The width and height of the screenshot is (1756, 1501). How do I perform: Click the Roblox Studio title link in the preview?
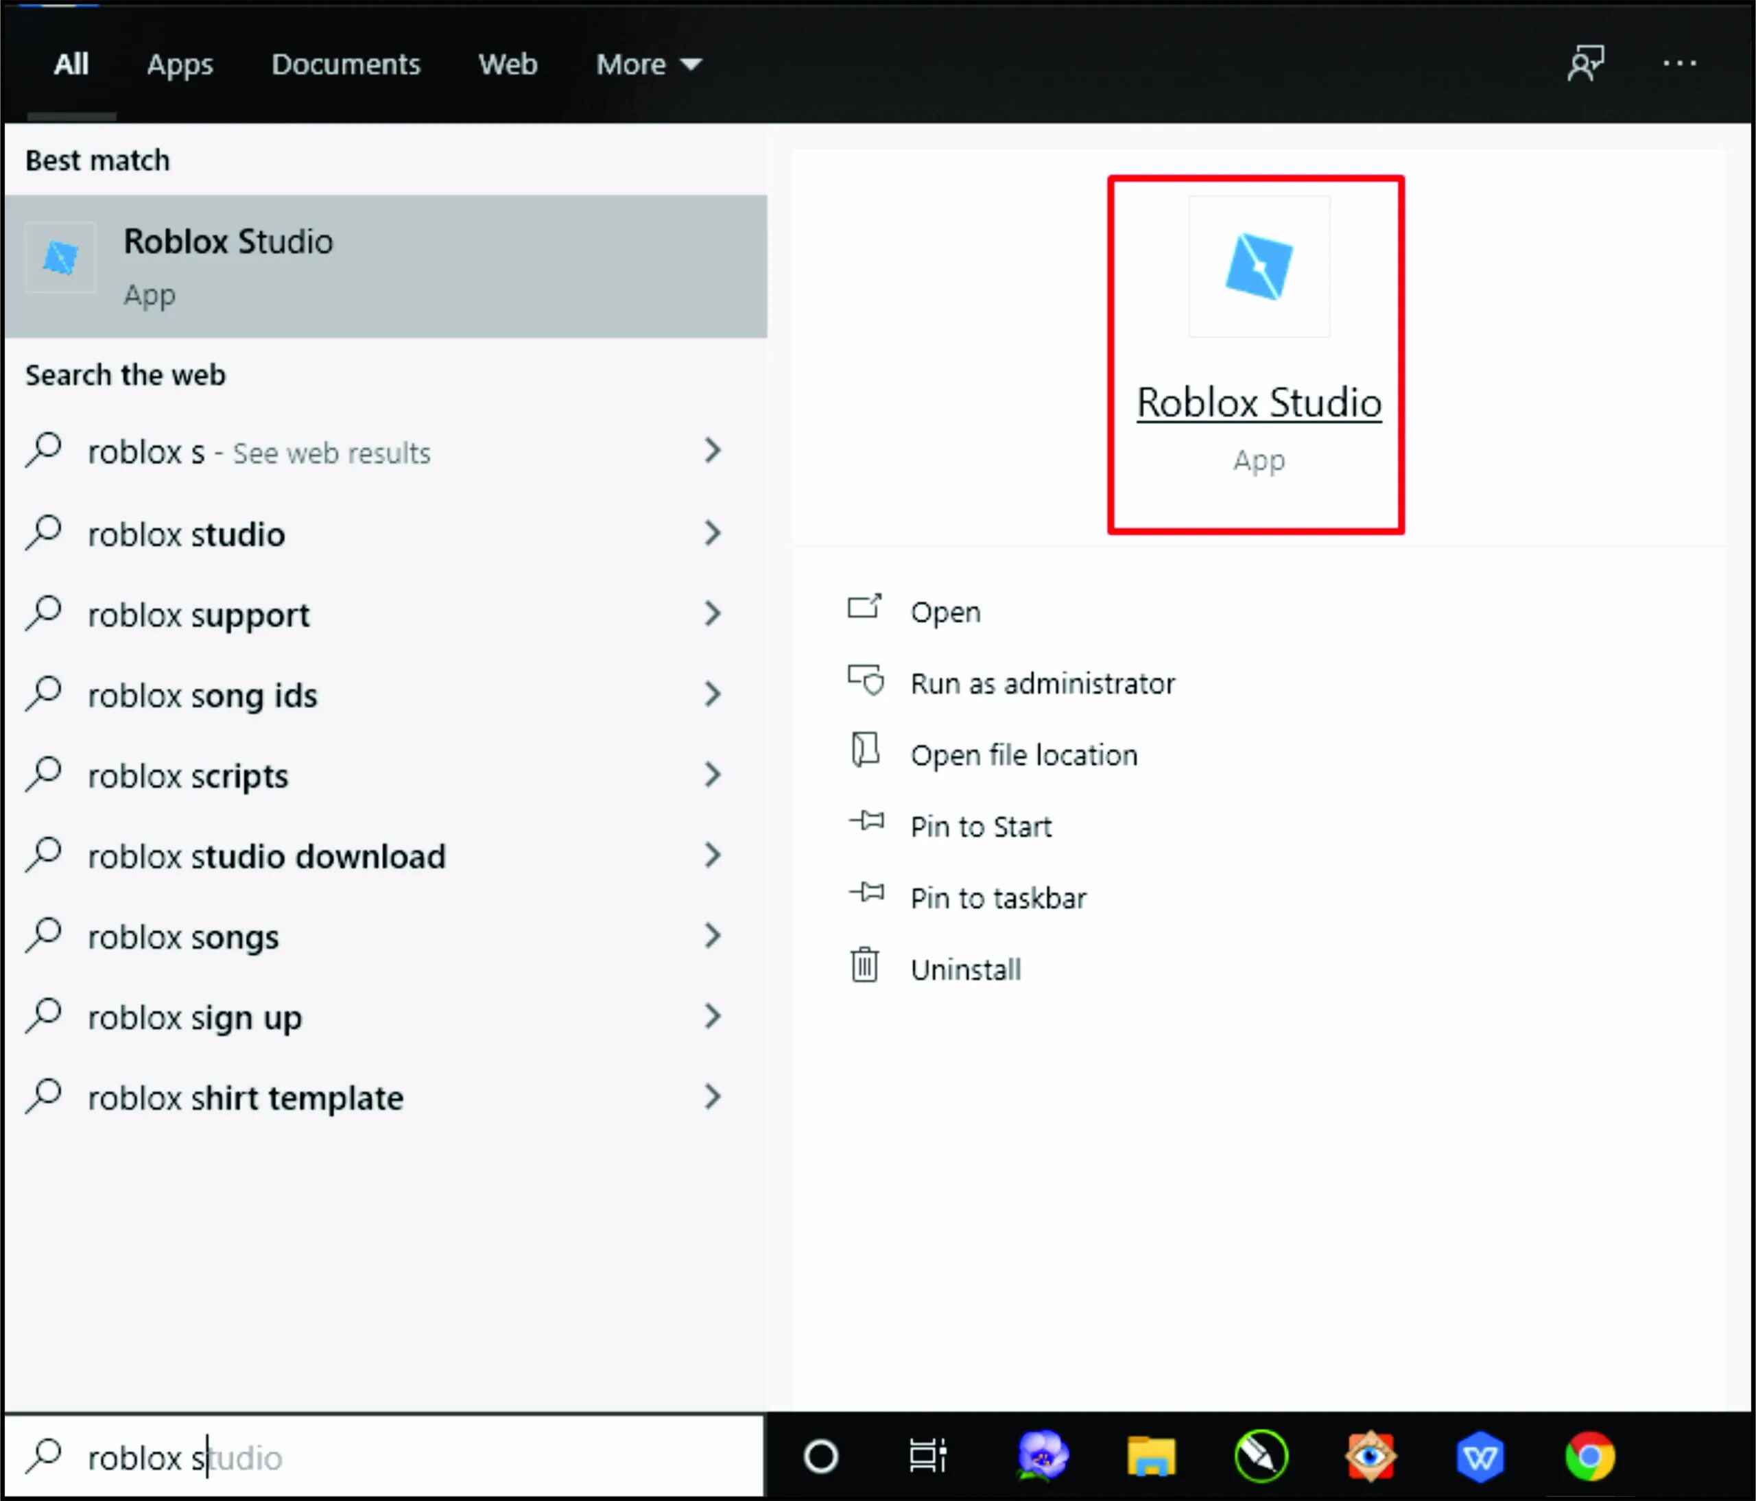[1259, 403]
